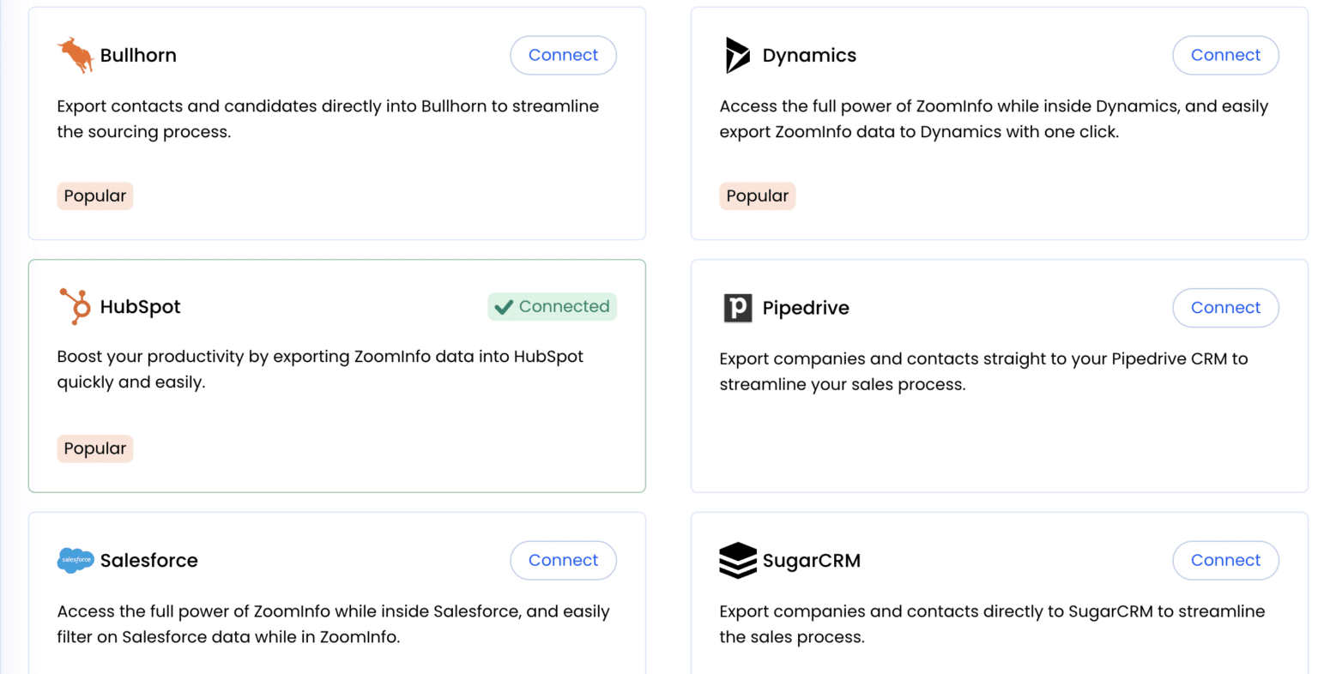
Task: Select the SugarCRM logo icon
Action: coord(736,559)
